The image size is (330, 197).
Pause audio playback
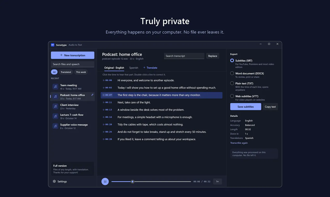point(105,181)
